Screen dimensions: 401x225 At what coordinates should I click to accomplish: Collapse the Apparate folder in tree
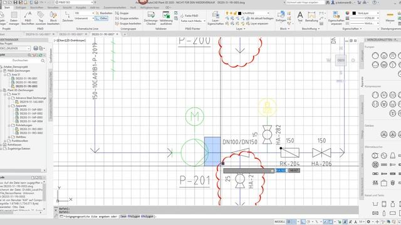(9, 106)
